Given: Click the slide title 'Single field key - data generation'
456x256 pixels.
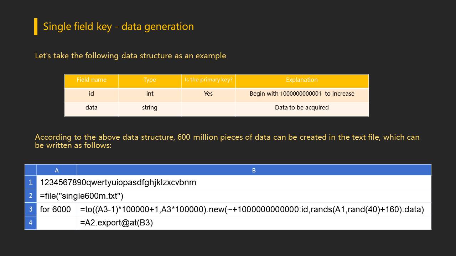Looking at the screenshot, I should [118, 27].
